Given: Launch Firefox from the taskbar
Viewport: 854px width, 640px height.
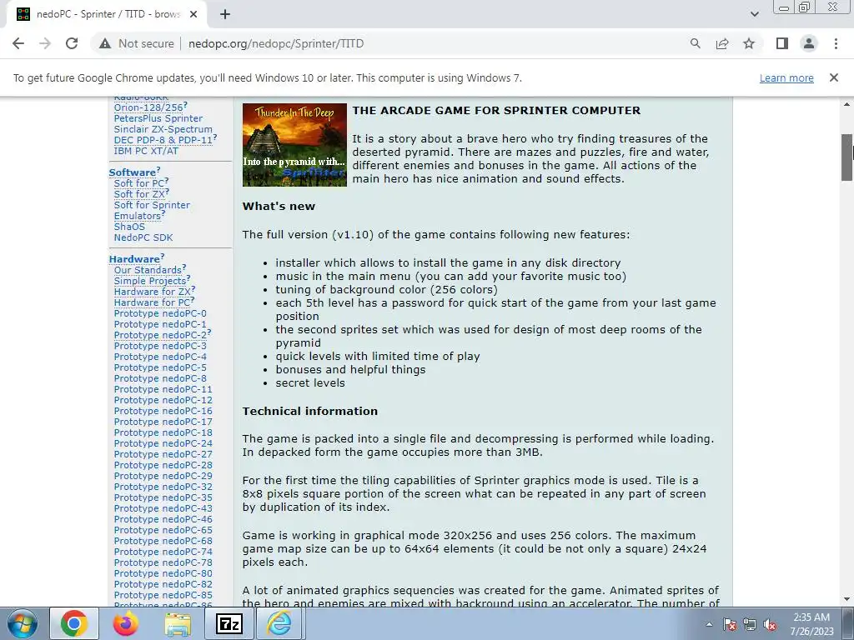Looking at the screenshot, I should pyautogui.click(x=125, y=623).
